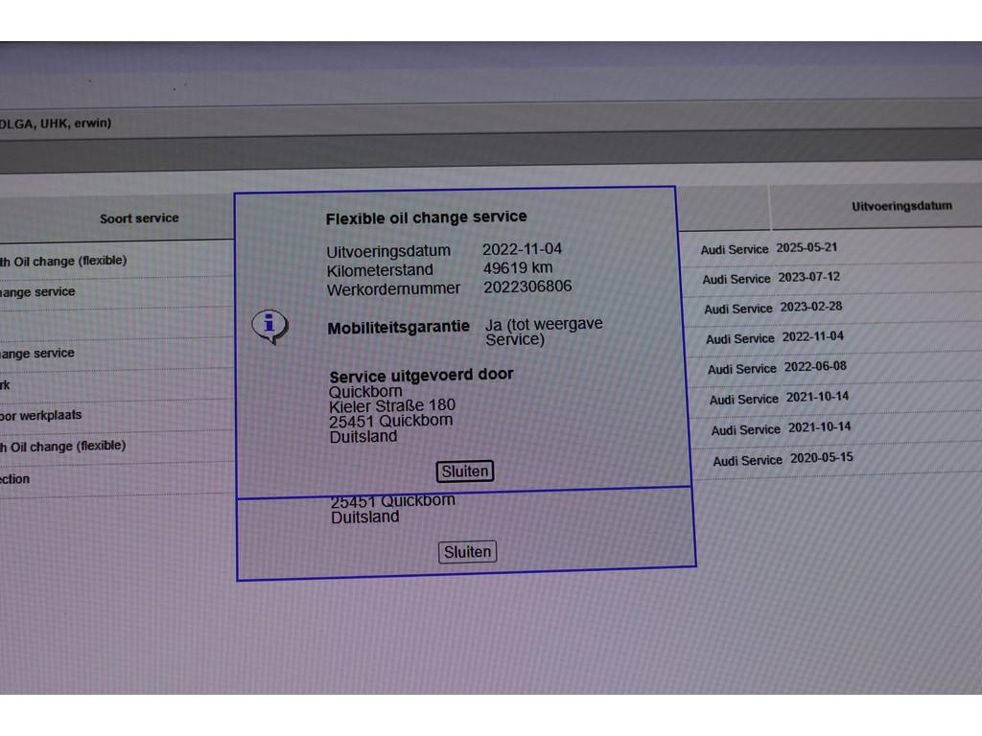Viewport: 982px width, 736px height.
Task: Click the Kieler Straße 180 address line
Action: [x=392, y=405]
